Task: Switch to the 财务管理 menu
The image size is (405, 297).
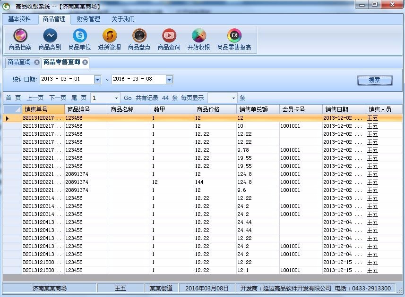Action: pyautogui.click(x=89, y=19)
